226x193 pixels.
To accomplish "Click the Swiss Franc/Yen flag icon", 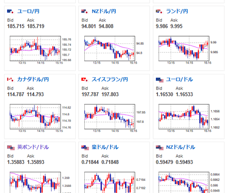I will pos(85,80).
